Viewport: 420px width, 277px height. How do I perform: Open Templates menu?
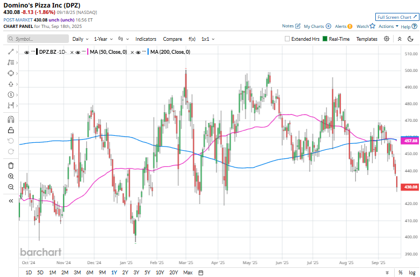click(367, 39)
